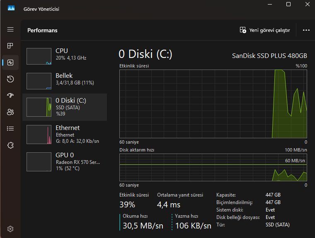The image size is (315, 238).
Task: Select the CPU performance item
Action: (65, 56)
